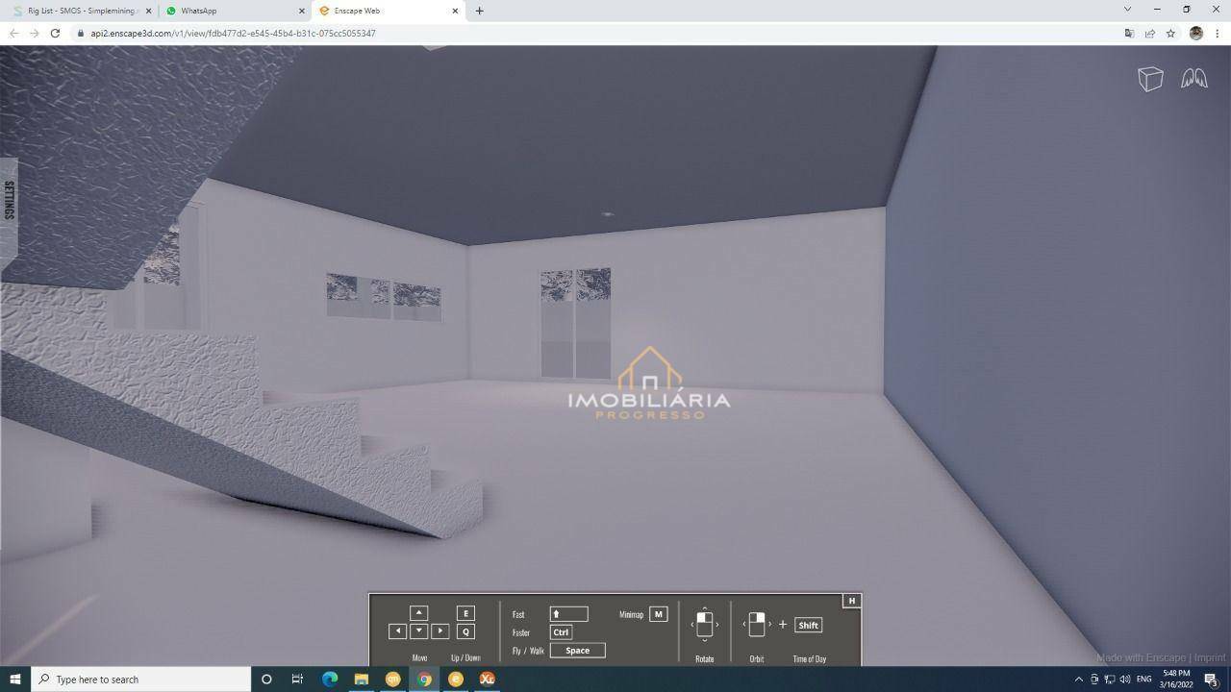Click the Q key for moving down

click(465, 631)
